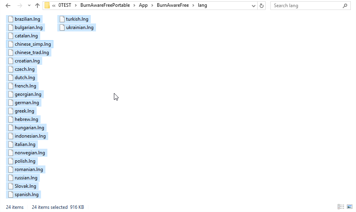This screenshot has width=356, height=212.
Task: Select file icon of hungarian.lng
Action: pos(11,128)
